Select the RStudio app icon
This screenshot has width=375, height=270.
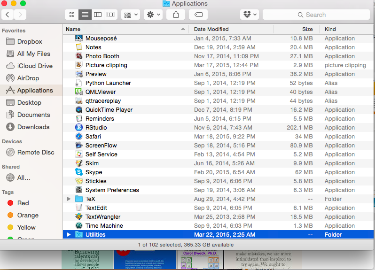(x=79, y=127)
